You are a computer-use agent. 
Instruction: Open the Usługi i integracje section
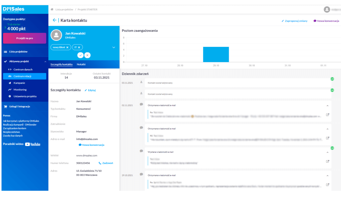click(x=20, y=106)
